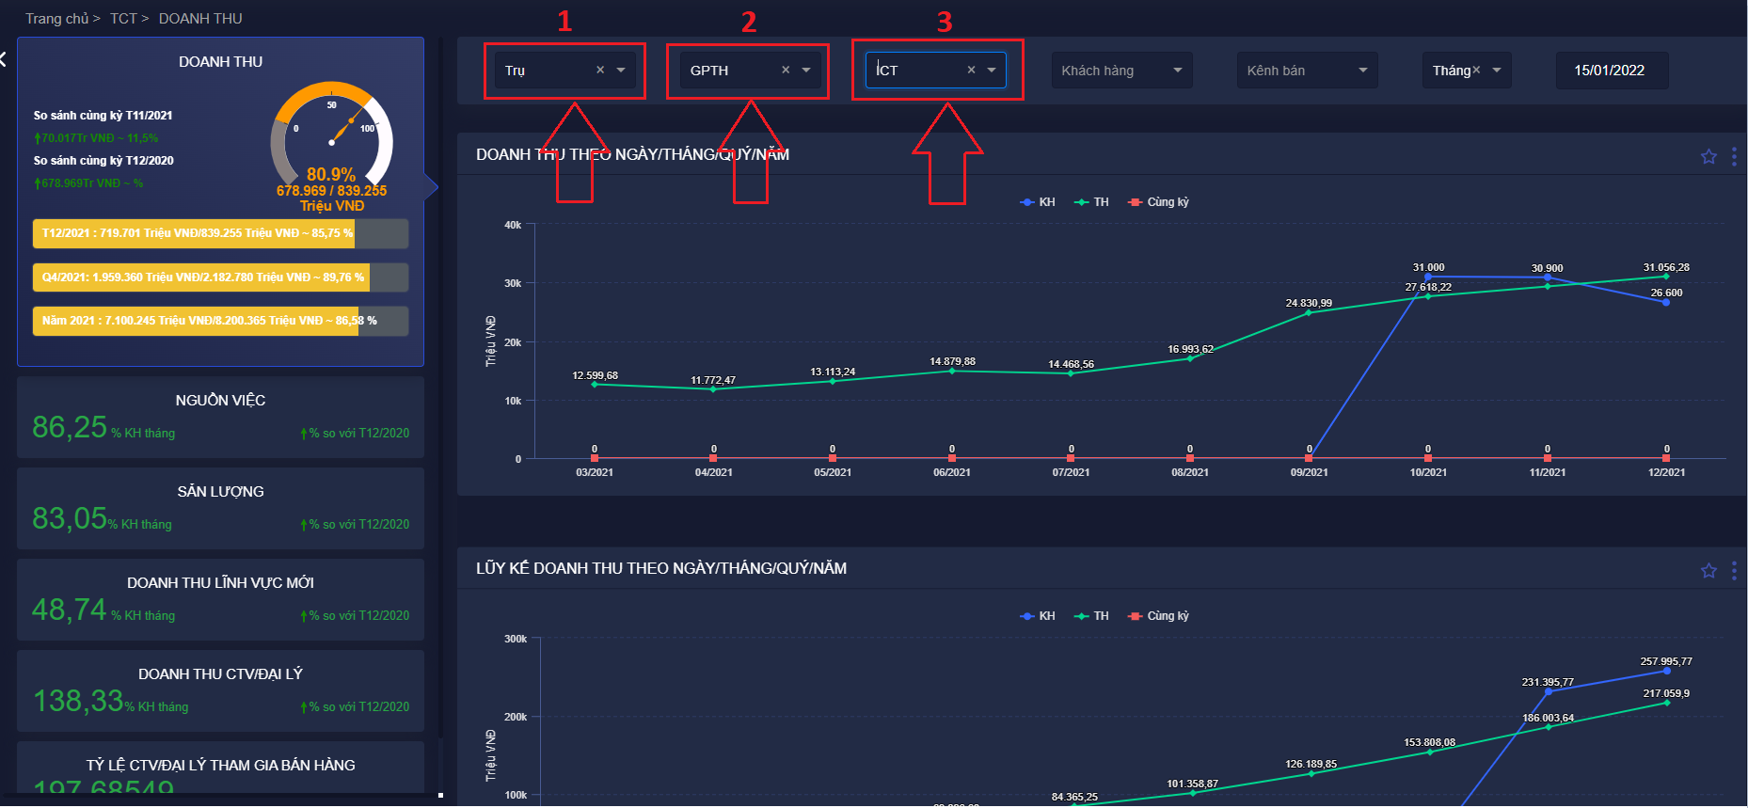
Task: Click cumulative TH point 217.059,9
Action: [1666, 703]
